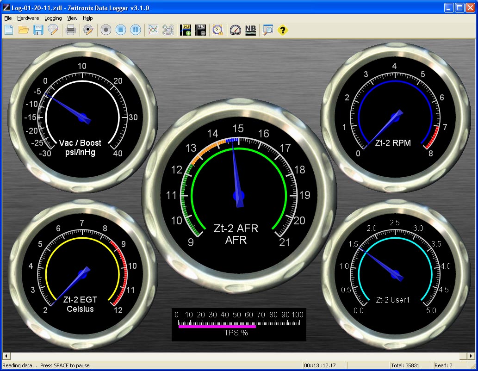Toggle the NB narrowband icon
478x371 pixels.
coord(250,30)
